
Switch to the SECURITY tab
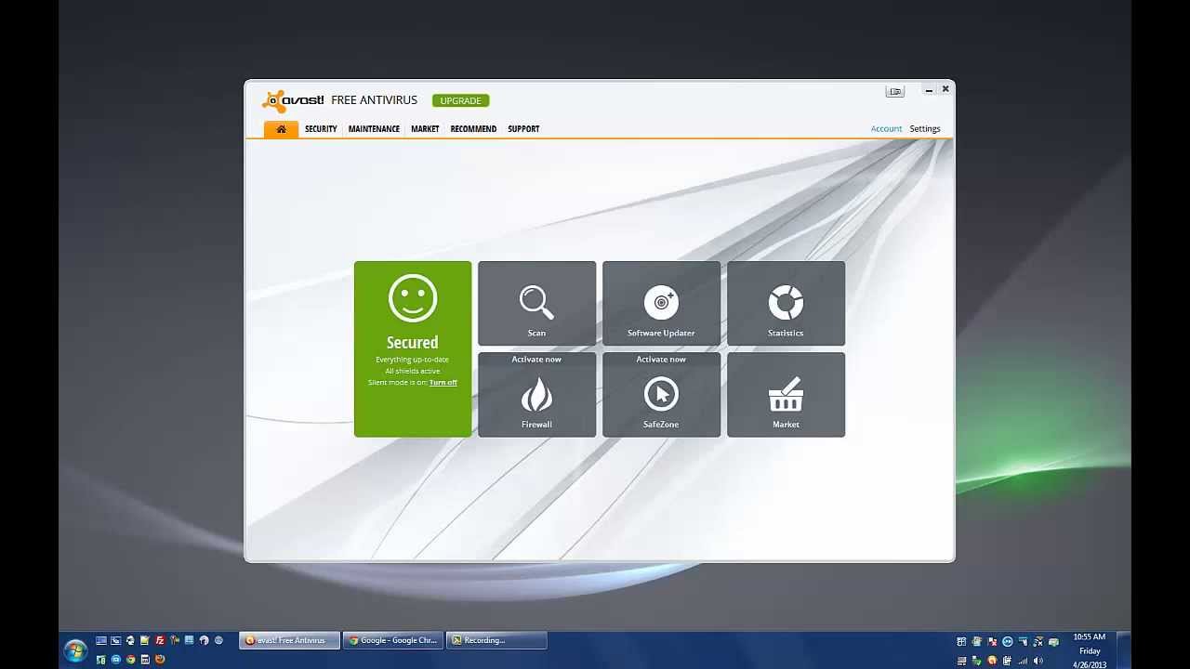point(321,129)
